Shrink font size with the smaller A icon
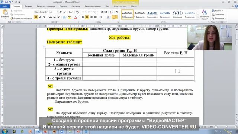Screen dimensions: 238x134 (64, 12)
